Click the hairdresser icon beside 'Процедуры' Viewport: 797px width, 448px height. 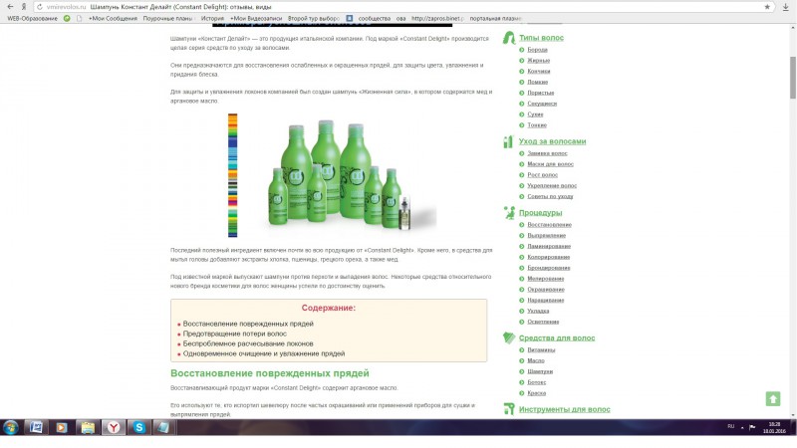point(509,213)
